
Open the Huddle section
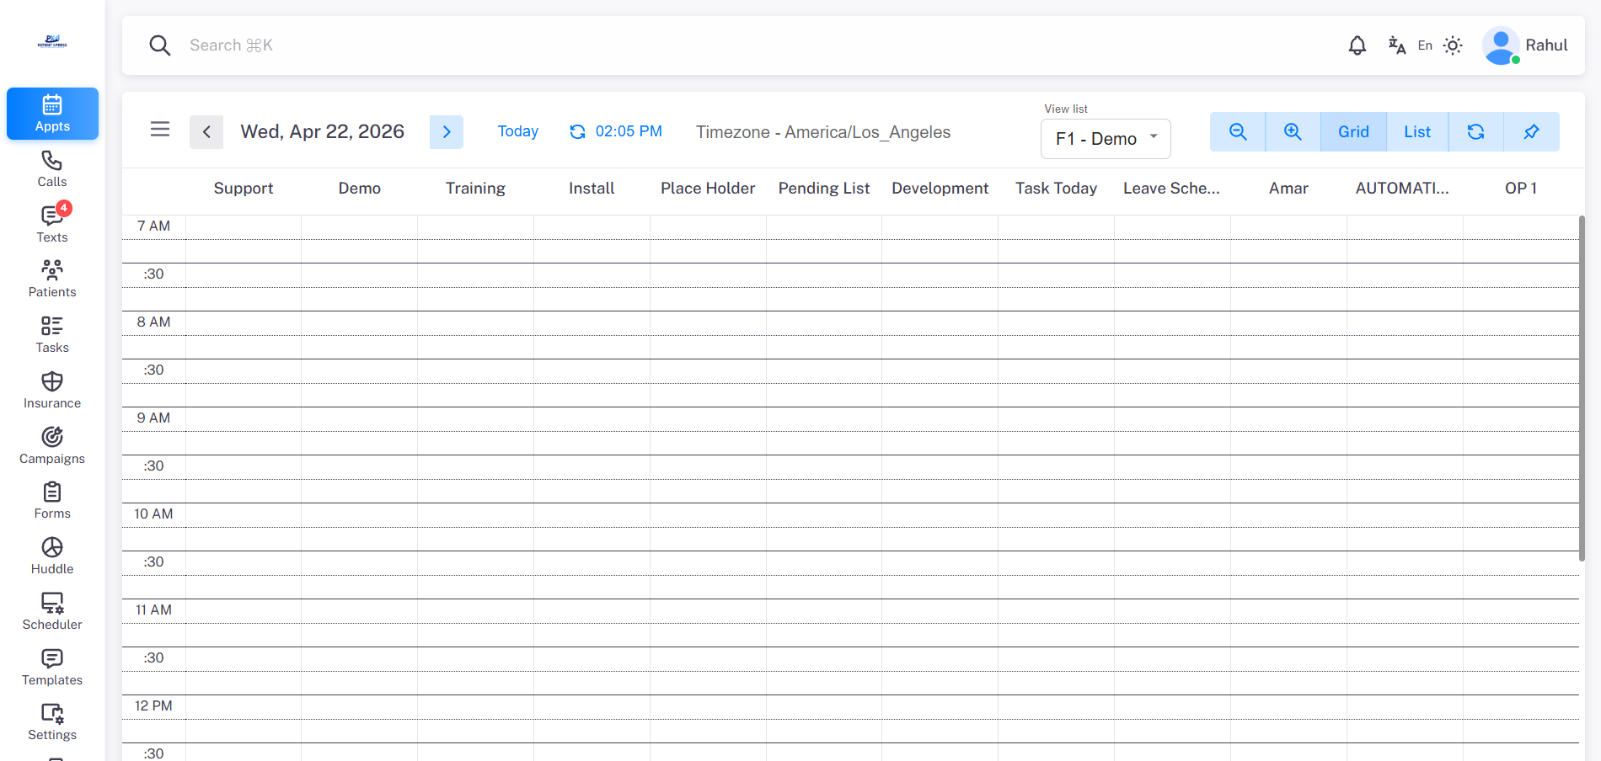tap(51, 554)
